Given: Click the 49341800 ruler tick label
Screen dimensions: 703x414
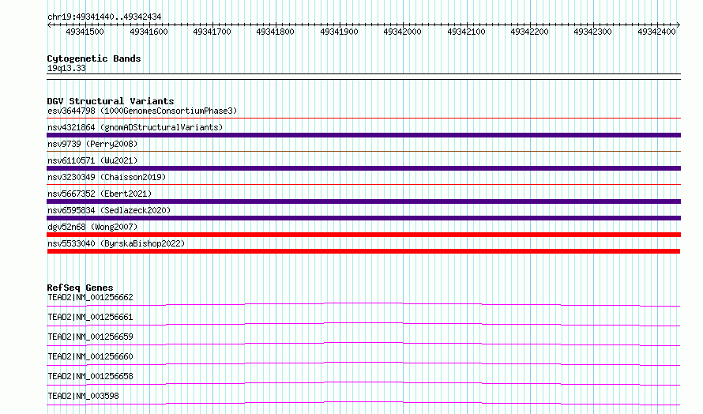Looking at the screenshot, I should coord(276,32).
